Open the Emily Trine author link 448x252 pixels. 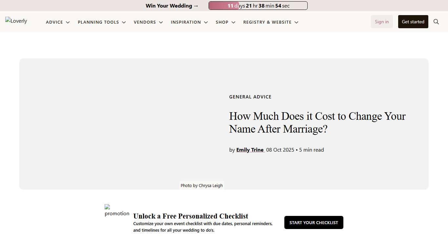click(x=250, y=150)
